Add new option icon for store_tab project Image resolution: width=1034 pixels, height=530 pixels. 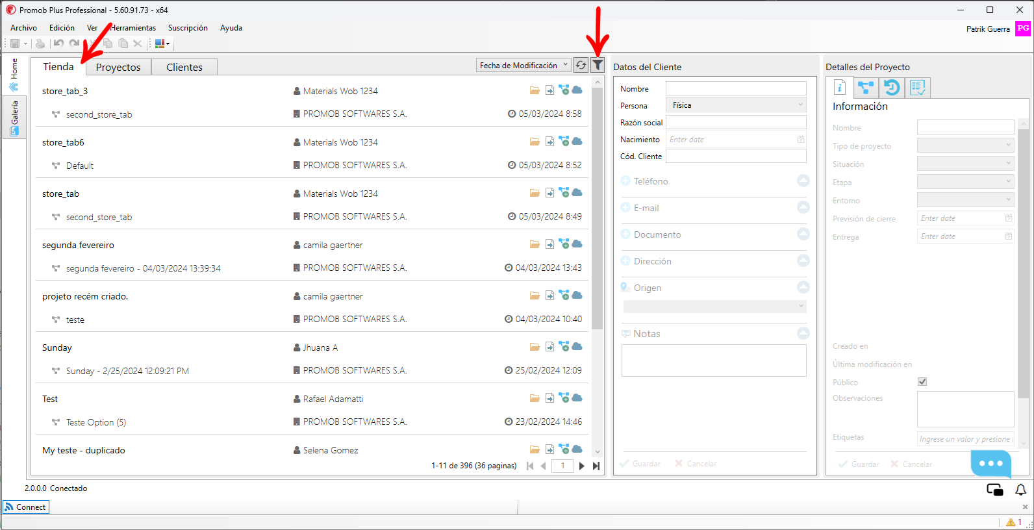(564, 193)
